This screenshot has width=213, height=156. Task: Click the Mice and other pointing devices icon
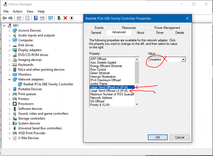coord(15,70)
